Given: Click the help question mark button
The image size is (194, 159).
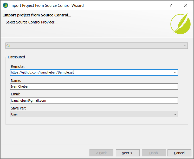Looking at the screenshot, I should (171, 5).
